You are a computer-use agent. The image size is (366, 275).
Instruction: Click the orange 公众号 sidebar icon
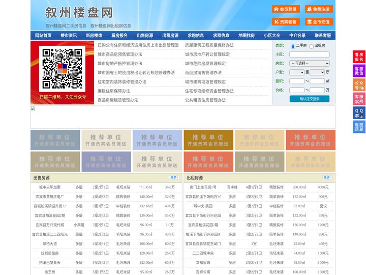[x=359, y=85]
